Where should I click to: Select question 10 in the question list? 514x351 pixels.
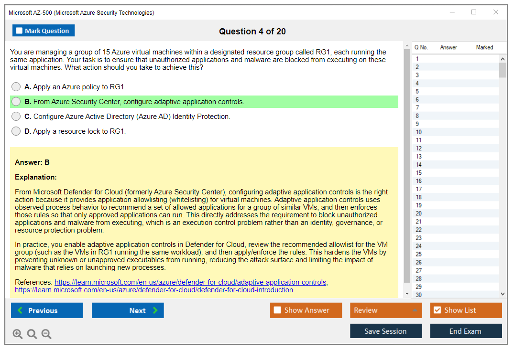(419, 132)
